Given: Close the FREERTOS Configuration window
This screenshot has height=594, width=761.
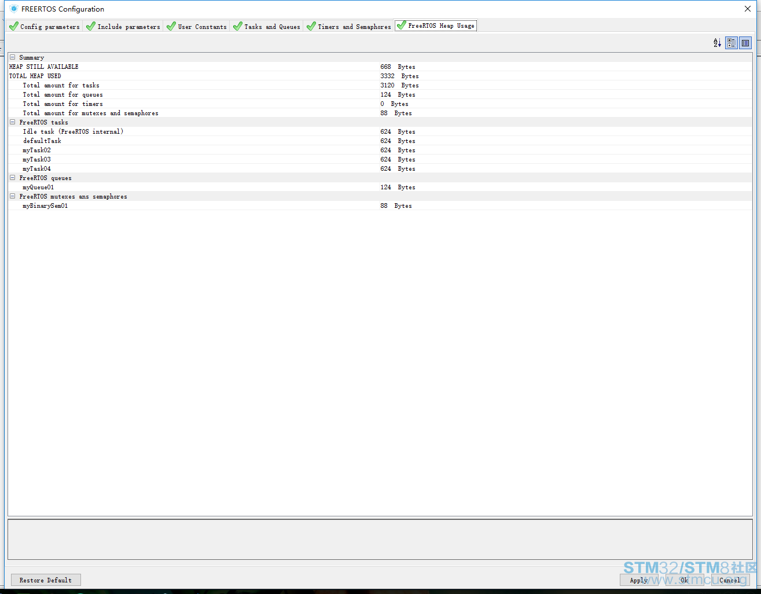Looking at the screenshot, I should pos(748,9).
